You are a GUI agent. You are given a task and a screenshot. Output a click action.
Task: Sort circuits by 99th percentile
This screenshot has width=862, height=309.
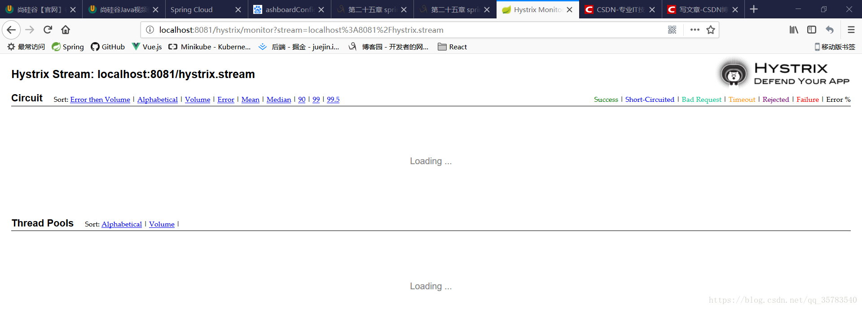(316, 100)
